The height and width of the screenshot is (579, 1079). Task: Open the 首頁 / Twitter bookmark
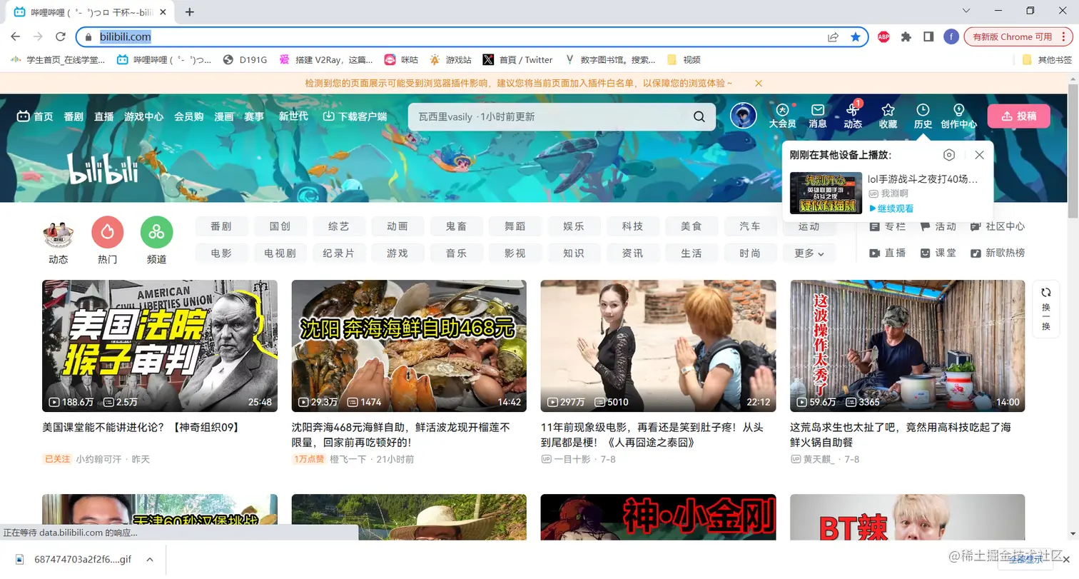tap(517, 60)
